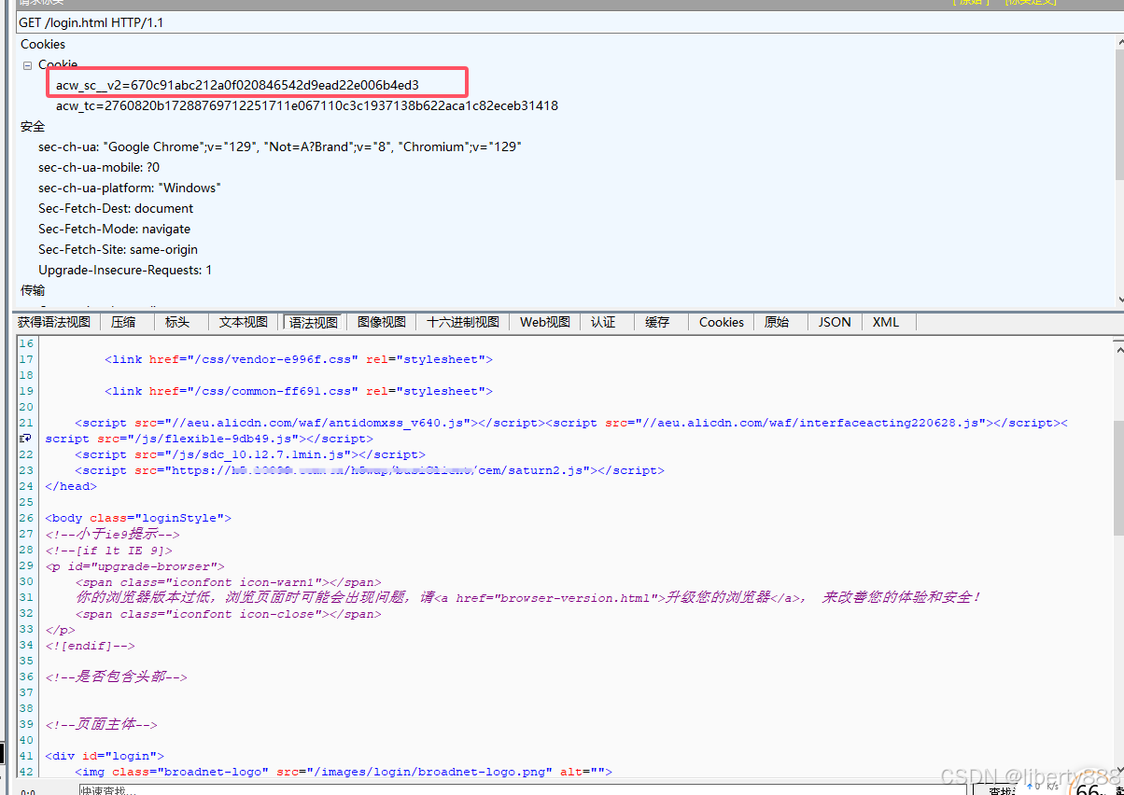Image resolution: width=1124 pixels, height=795 pixels.
Task: Click the common-ff691.css link line
Action: click(x=299, y=391)
